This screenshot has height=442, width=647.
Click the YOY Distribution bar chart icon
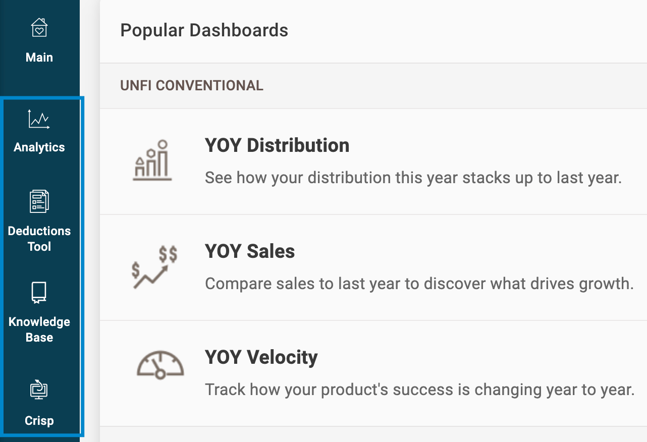pos(153,161)
